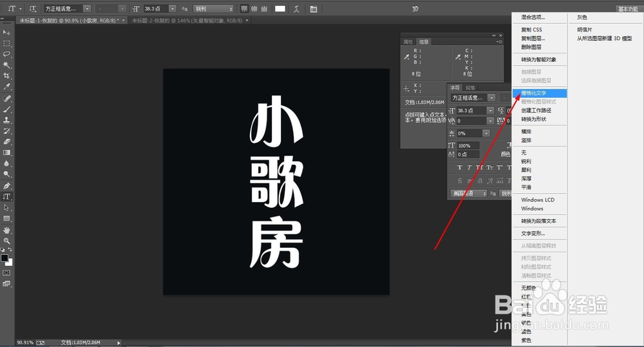644x347 pixels.
Task: Select the Crop tool
Action: click(6, 76)
